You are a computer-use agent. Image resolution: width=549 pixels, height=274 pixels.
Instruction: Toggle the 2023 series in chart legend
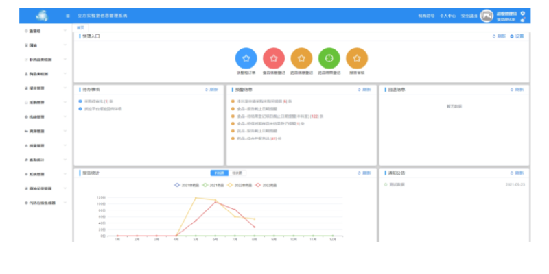266,185
